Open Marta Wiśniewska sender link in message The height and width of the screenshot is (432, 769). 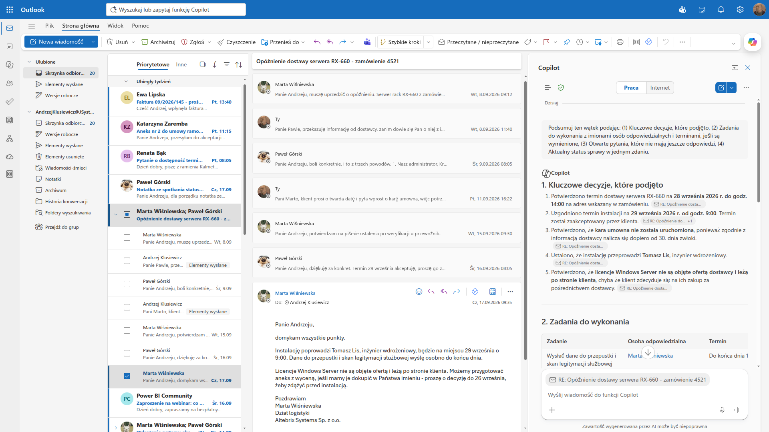click(x=295, y=293)
